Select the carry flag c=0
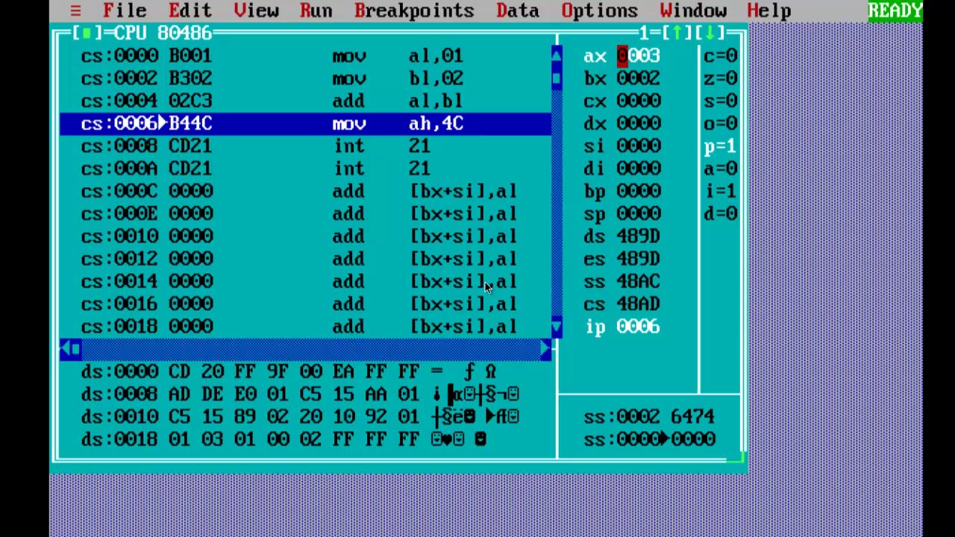The height and width of the screenshot is (537, 955). [721, 56]
